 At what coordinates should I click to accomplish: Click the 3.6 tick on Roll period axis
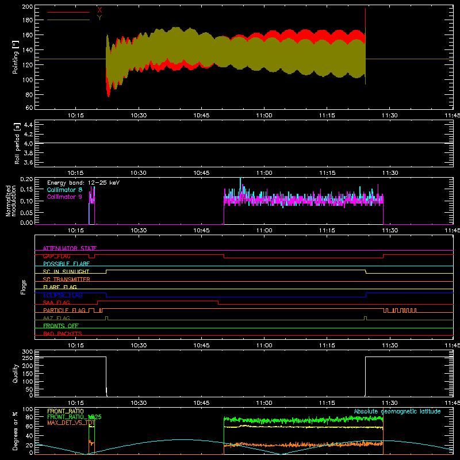(28, 163)
